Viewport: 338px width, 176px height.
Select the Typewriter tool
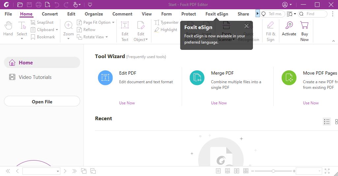click(167, 22)
